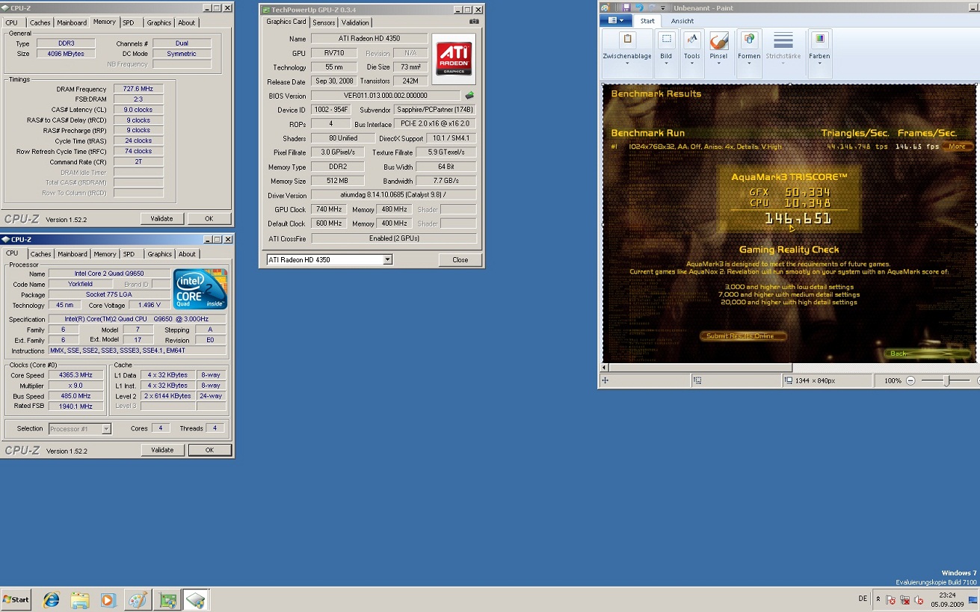The width and height of the screenshot is (980, 612).
Task: Adjust the Paint zoom slider handle
Action: tap(946, 380)
